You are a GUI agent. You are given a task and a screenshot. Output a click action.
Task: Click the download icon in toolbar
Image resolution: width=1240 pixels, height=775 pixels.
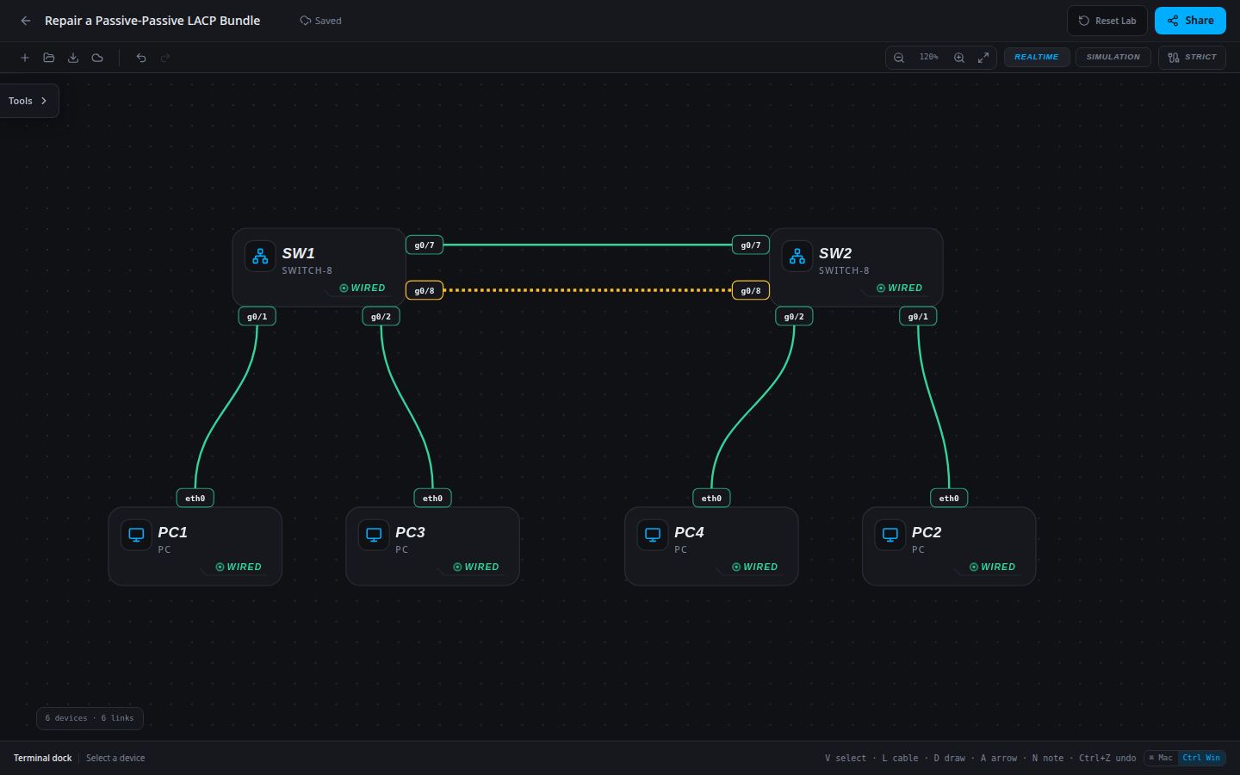pos(73,58)
